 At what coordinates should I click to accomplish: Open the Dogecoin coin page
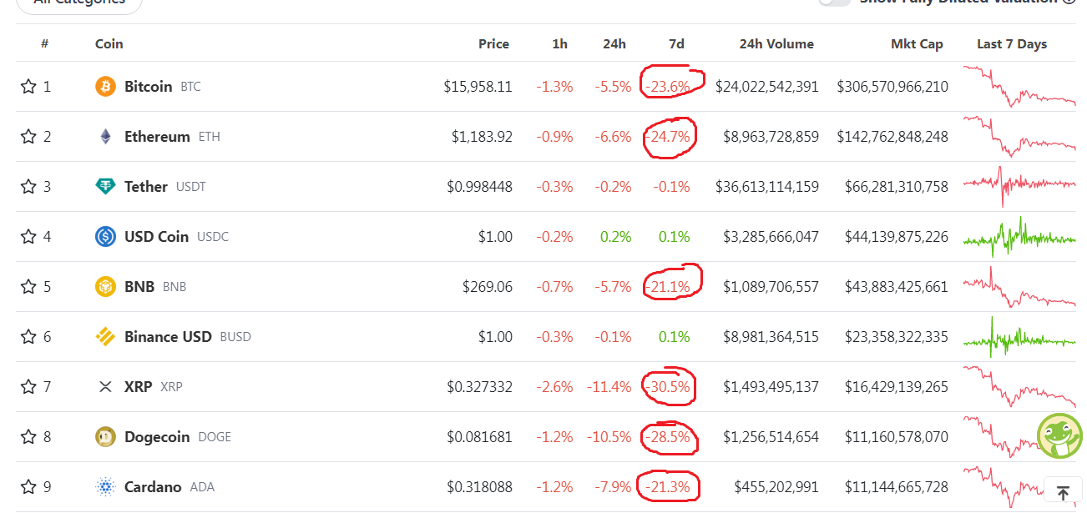(x=157, y=437)
